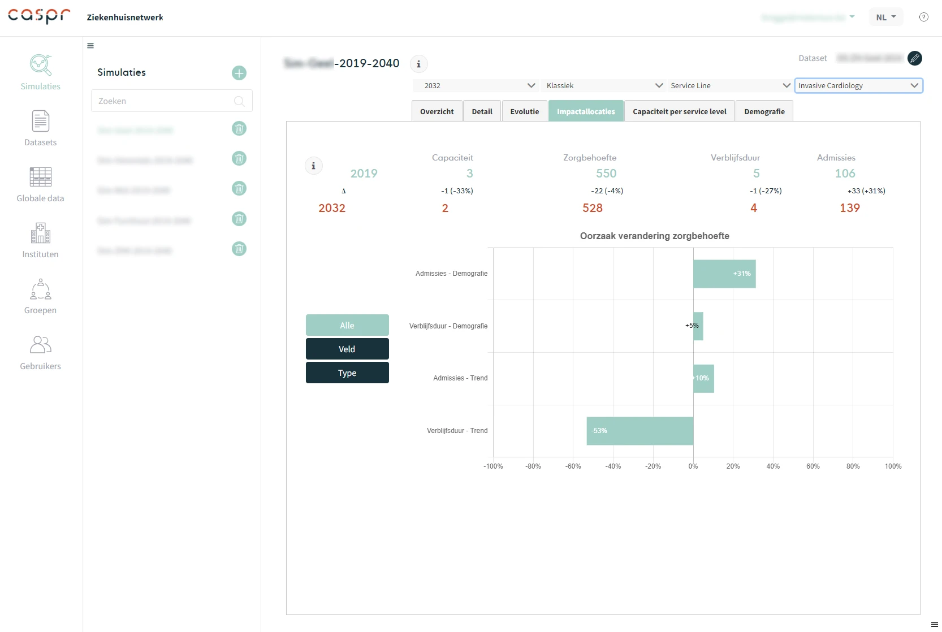The height and width of the screenshot is (632, 942).
Task: Open the Invasive Cardiology dropdown
Action: click(858, 85)
